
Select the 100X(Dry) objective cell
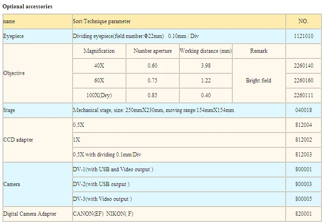99,95
